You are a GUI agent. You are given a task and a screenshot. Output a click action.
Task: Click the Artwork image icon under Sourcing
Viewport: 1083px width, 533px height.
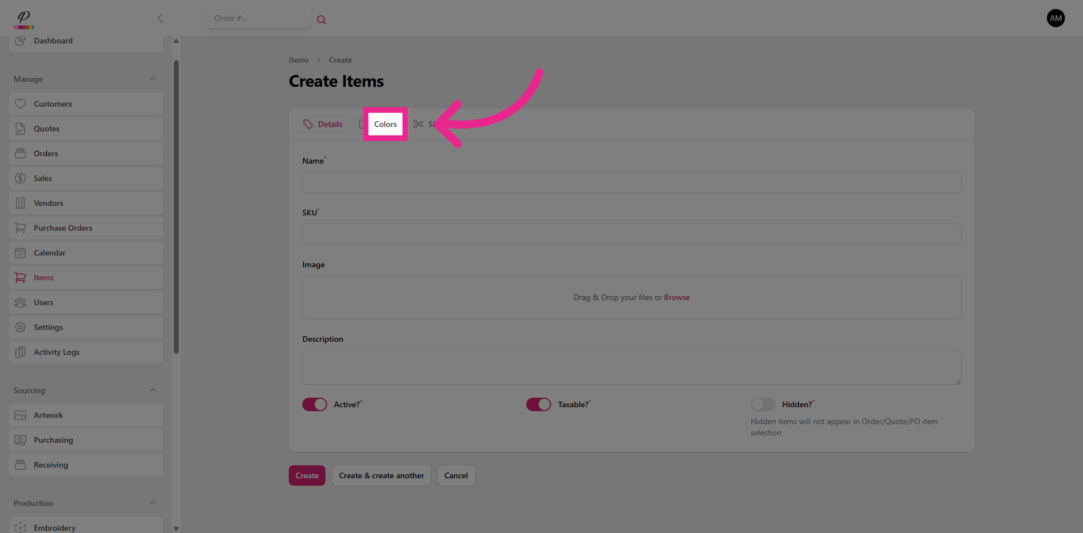20,415
